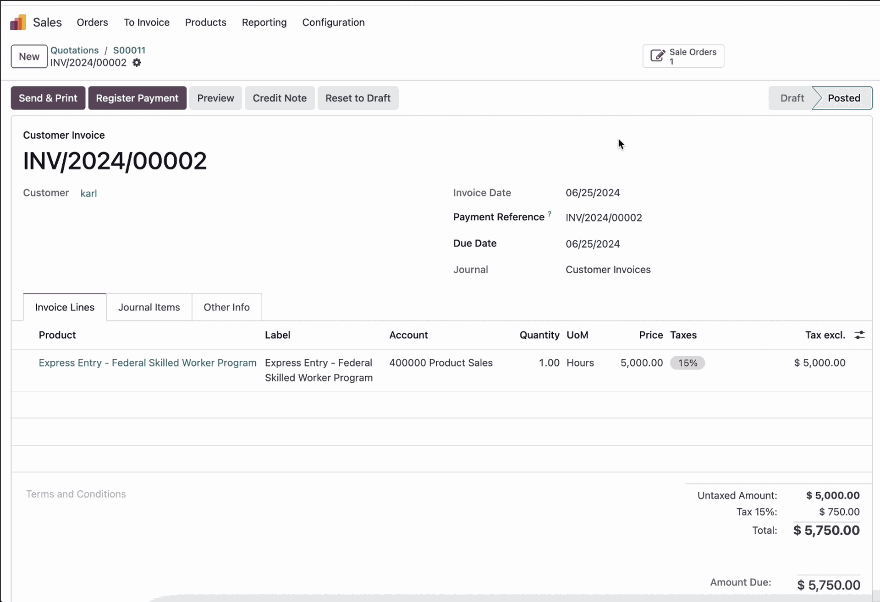This screenshot has height=602, width=880.
Task: Switch to the Invoice Lines tab
Action: 65,307
